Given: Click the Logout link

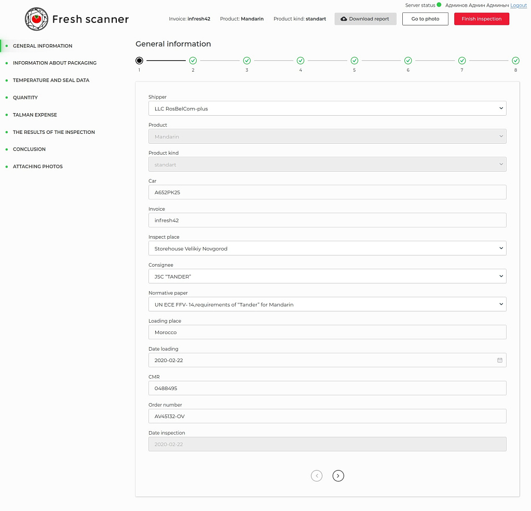Looking at the screenshot, I should point(518,5).
